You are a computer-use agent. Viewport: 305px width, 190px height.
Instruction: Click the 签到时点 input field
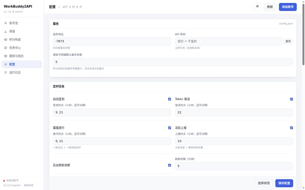pyautogui.click(x=112, y=112)
